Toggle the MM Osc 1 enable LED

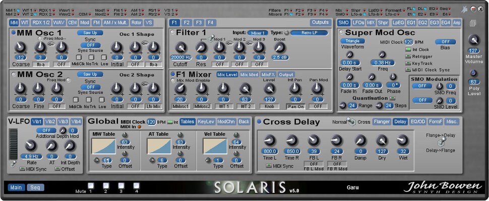pos(14,33)
